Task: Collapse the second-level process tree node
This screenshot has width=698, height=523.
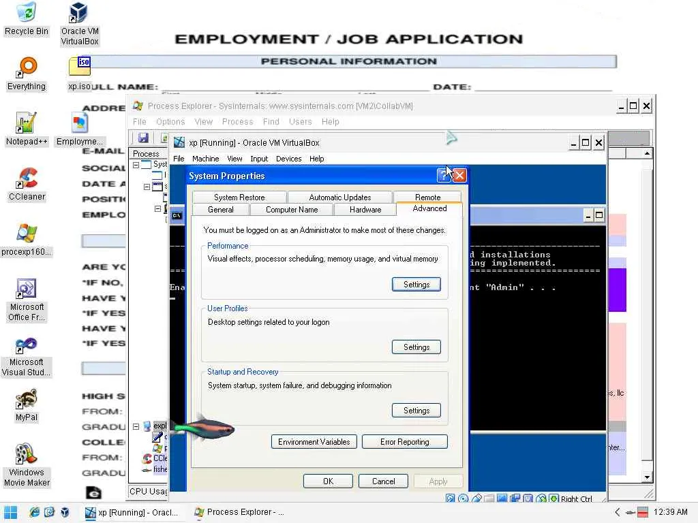Action: [x=147, y=187]
